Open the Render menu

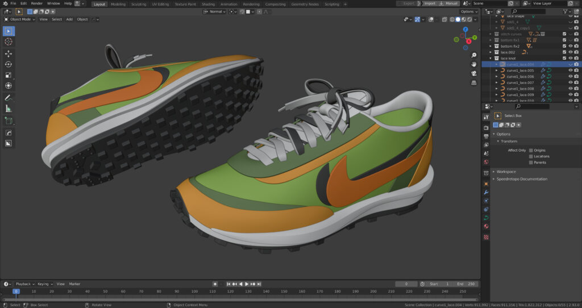[37, 3]
